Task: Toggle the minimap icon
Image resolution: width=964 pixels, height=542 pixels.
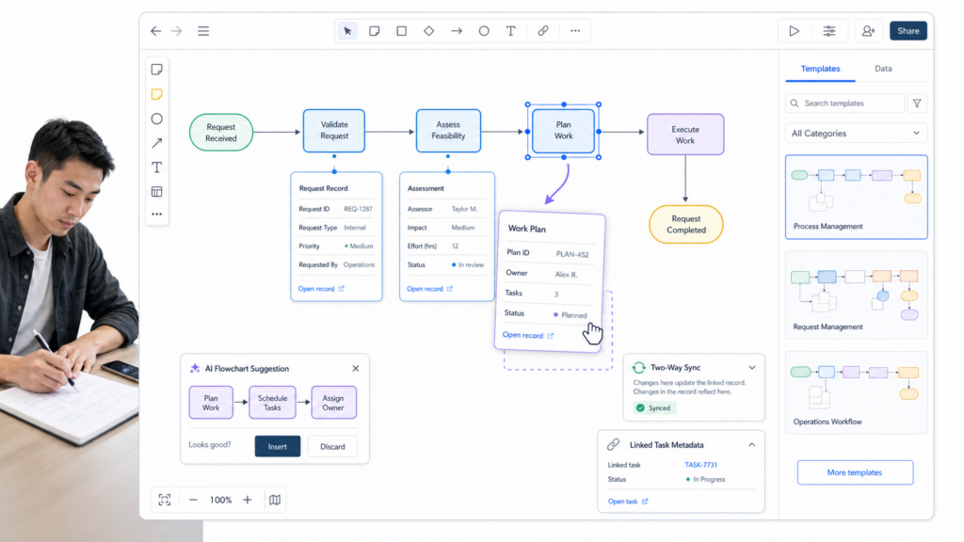Action: (x=275, y=500)
